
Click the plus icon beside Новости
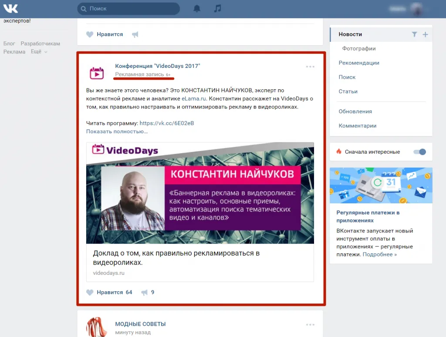pyautogui.click(x=425, y=34)
